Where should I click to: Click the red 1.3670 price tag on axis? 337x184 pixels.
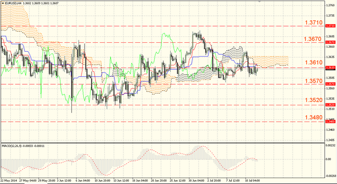coord(330,42)
